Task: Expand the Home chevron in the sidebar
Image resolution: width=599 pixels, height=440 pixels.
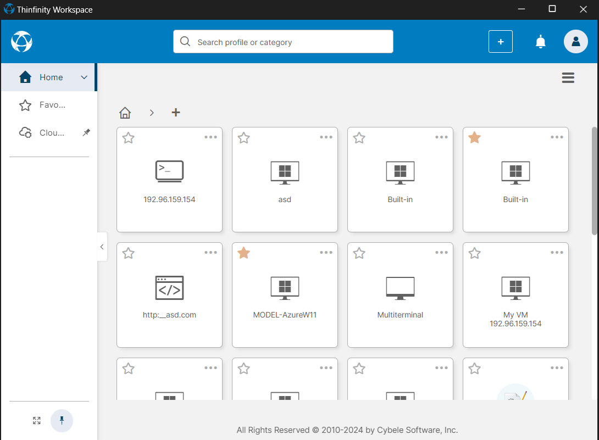Action: [84, 77]
